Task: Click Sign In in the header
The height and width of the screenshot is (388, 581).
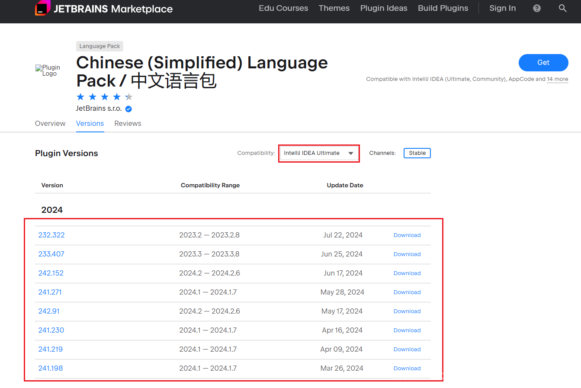Action: pyautogui.click(x=503, y=8)
